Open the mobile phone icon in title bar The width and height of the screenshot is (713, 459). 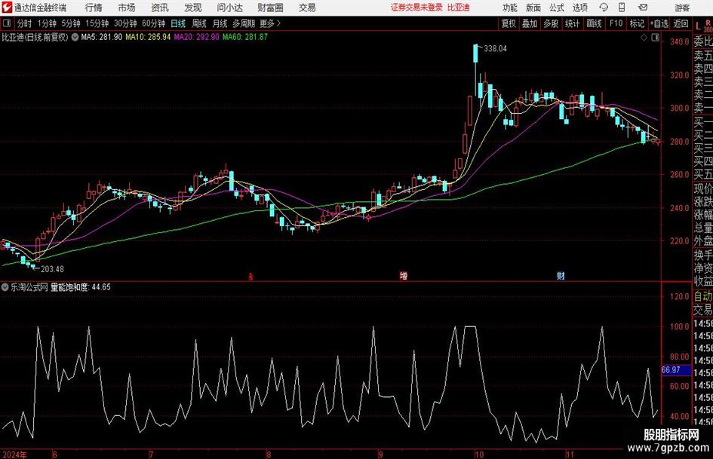[x=622, y=8]
